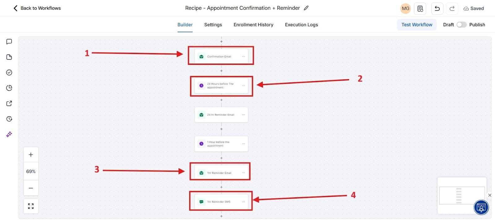This screenshot has height=222, width=495.
Task: Open three-dot menu on 24 hr Reminder Email
Action: (243, 115)
